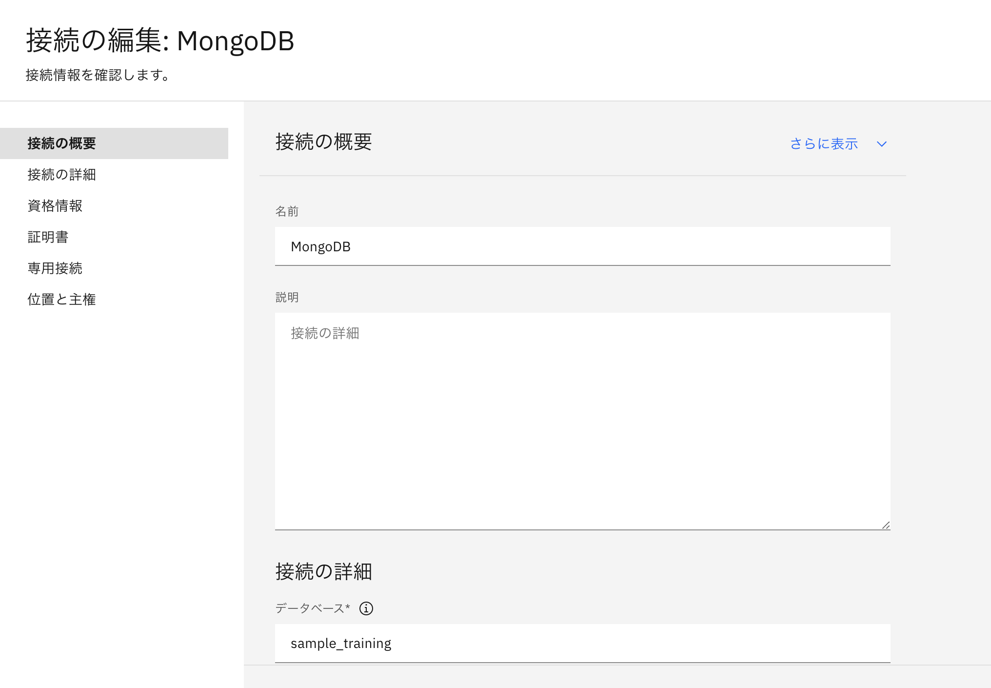Open the 証明書 sidebar item
This screenshot has height=688, width=991.
(x=48, y=237)
